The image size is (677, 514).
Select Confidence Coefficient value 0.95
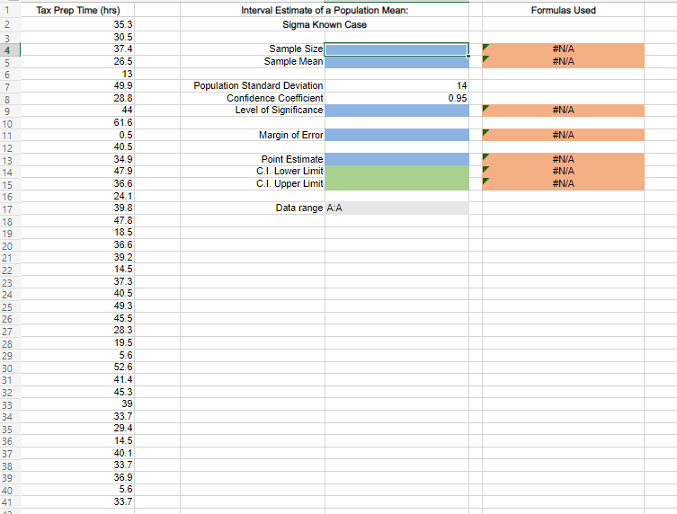tap(396, 99)
